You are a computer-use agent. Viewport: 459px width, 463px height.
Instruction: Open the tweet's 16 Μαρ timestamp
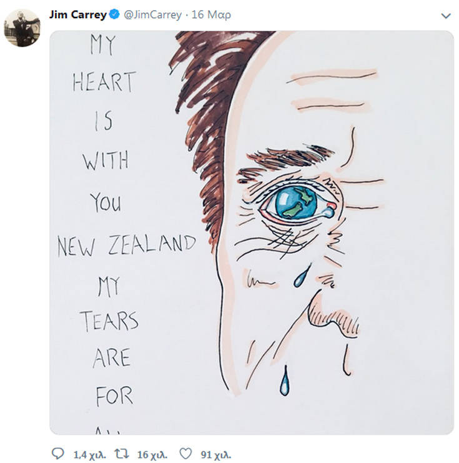tap(211, 15)
